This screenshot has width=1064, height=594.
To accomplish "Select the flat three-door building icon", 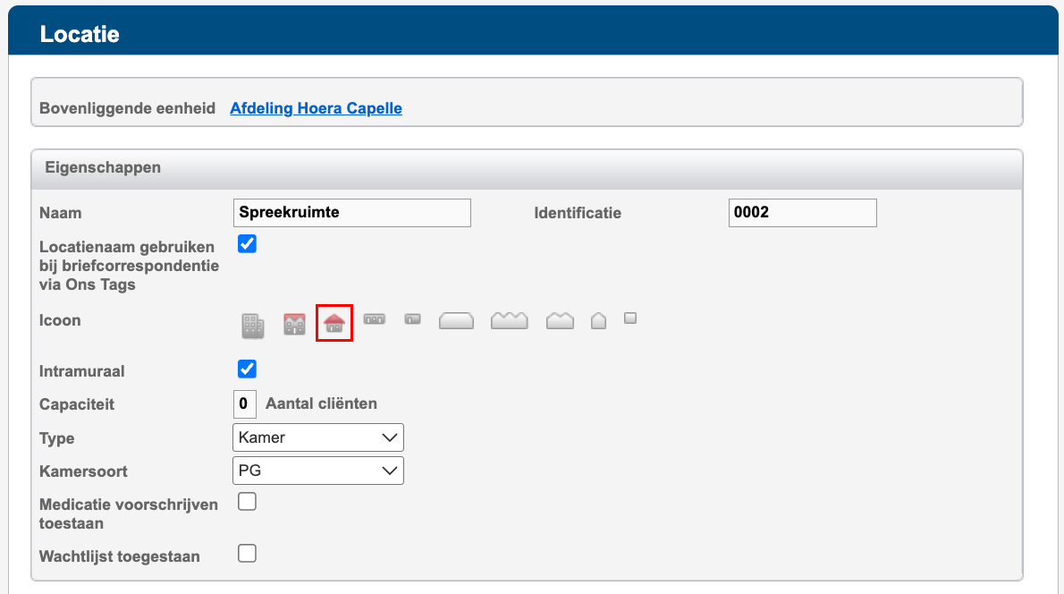I will [374, 319].
